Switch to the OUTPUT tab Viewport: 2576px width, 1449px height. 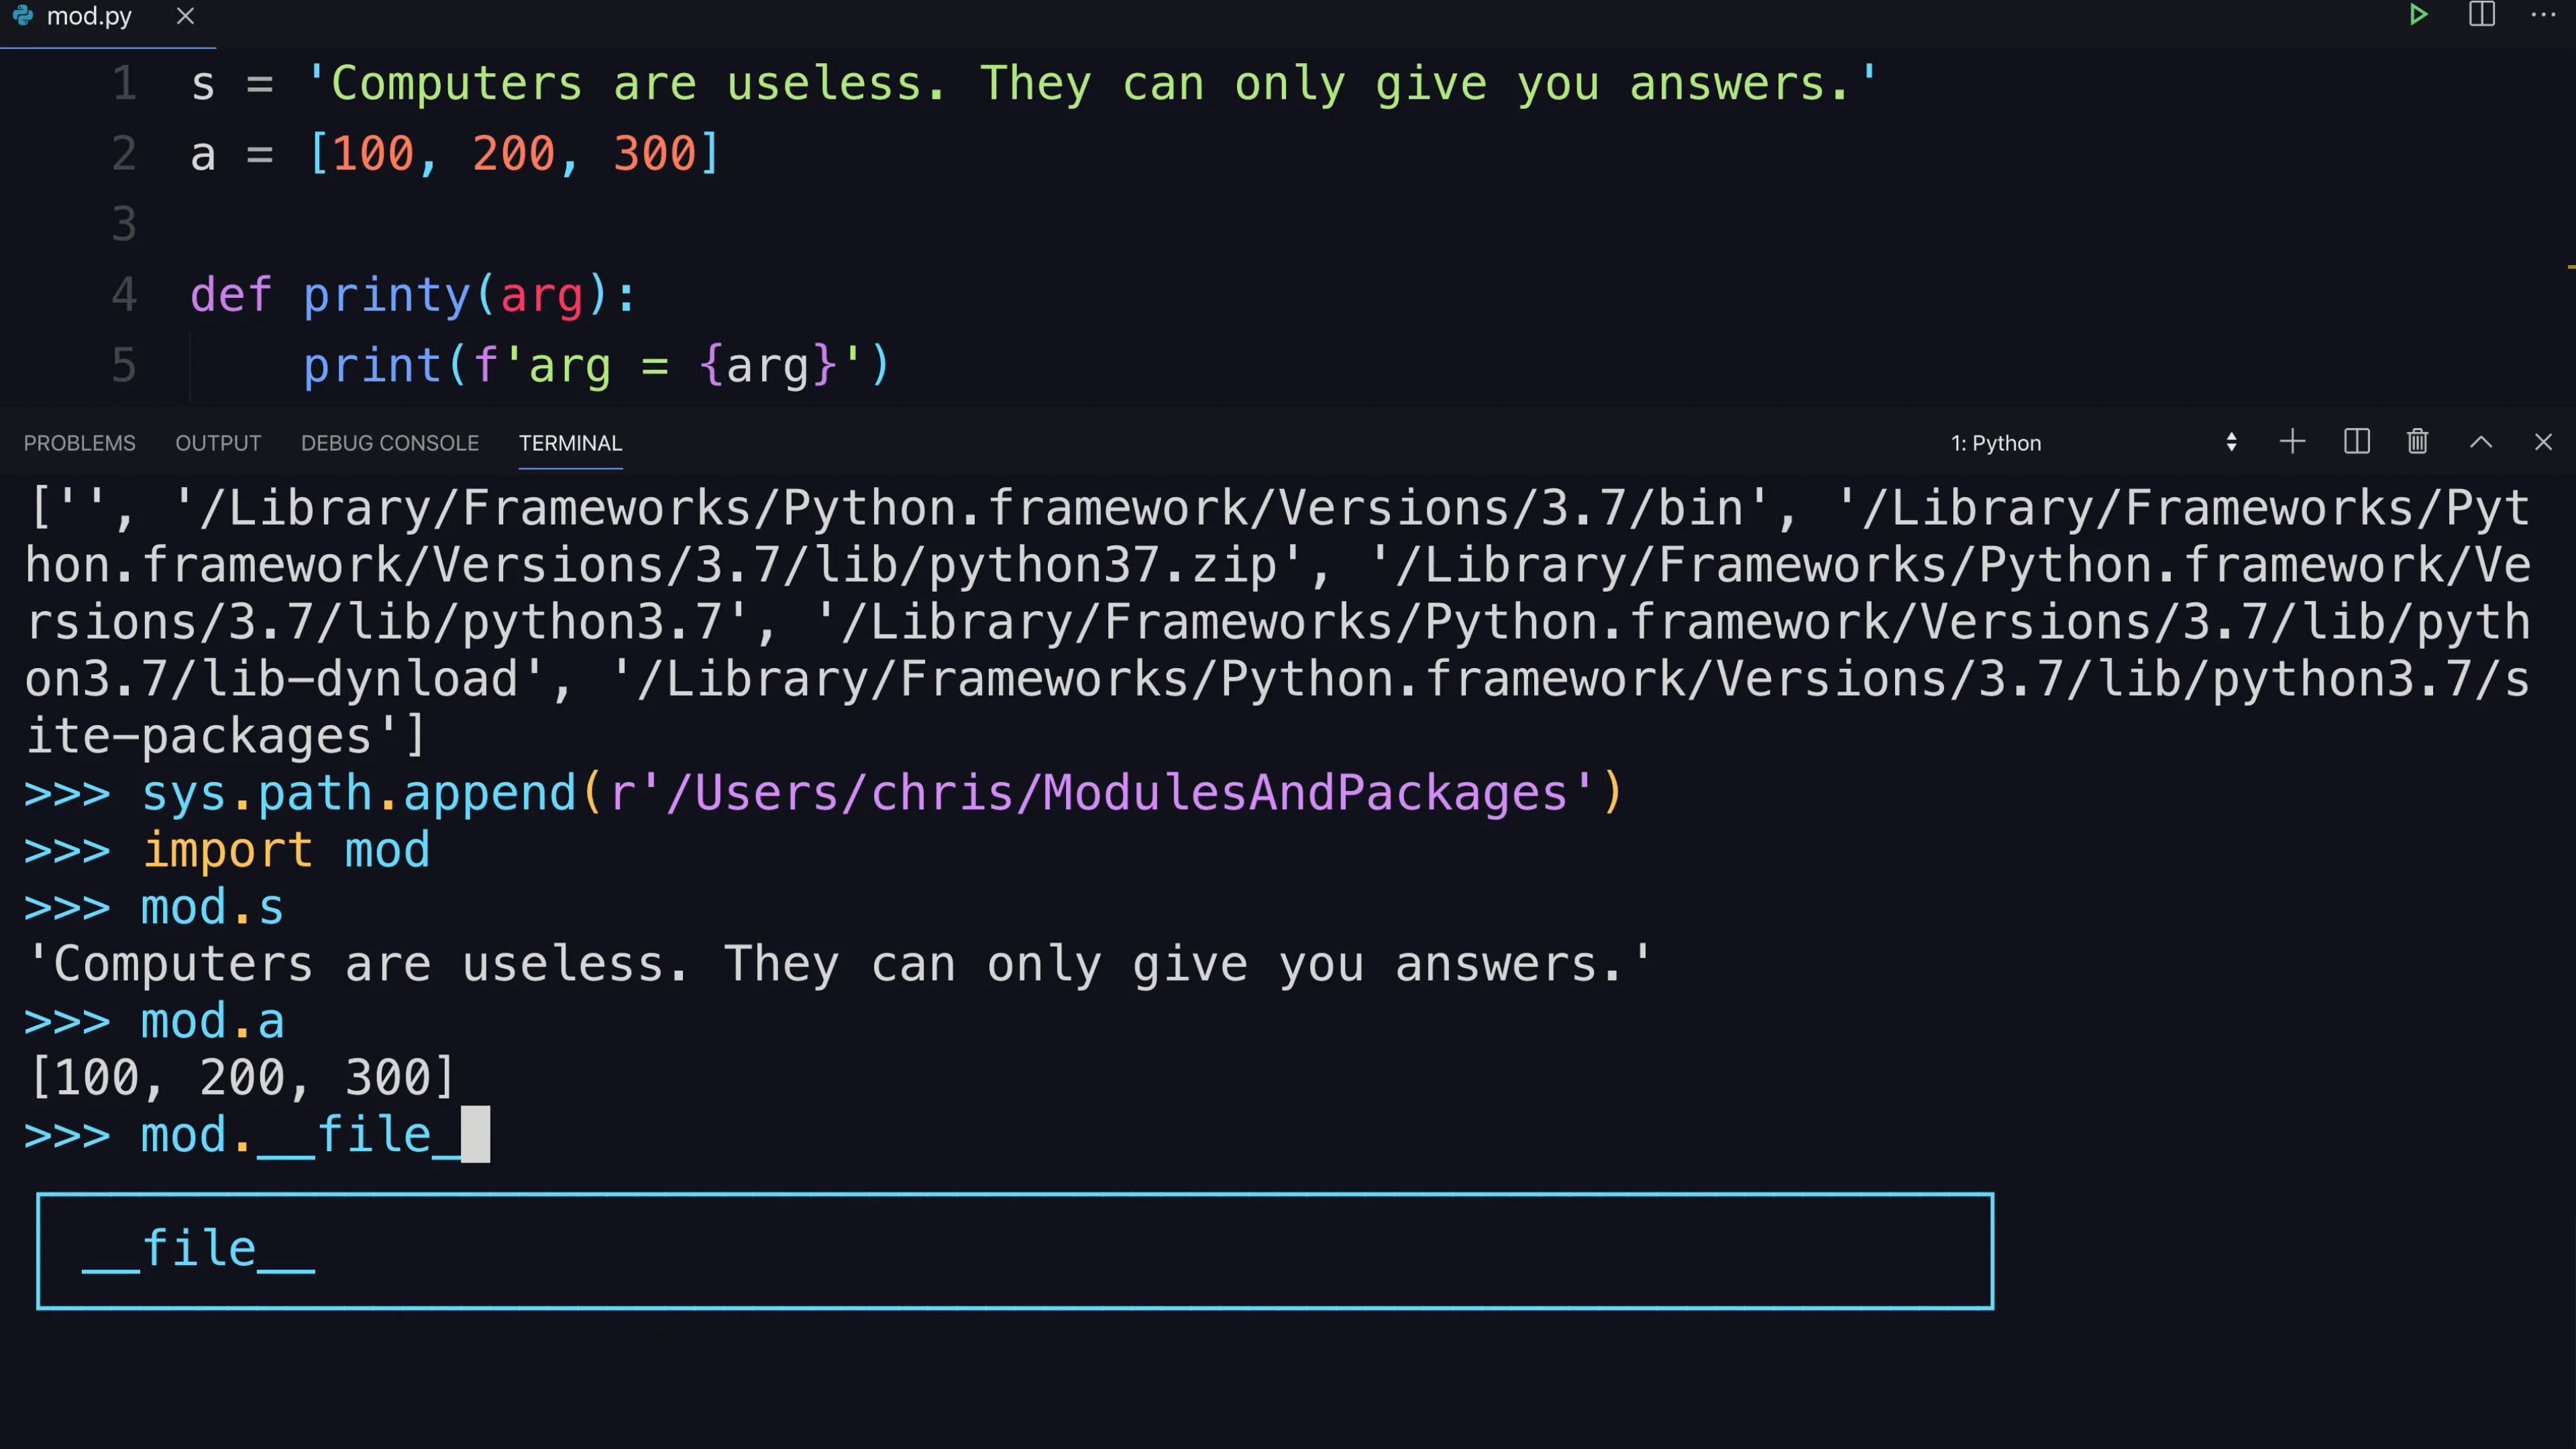tap(218, 443)
